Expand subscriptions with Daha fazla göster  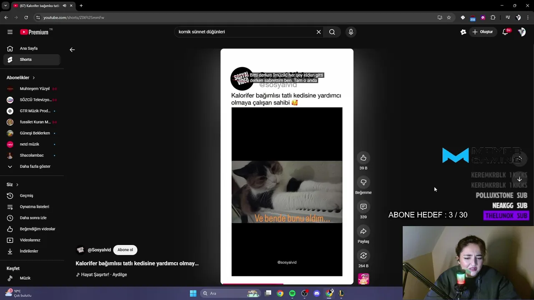[x=32, y=166]
